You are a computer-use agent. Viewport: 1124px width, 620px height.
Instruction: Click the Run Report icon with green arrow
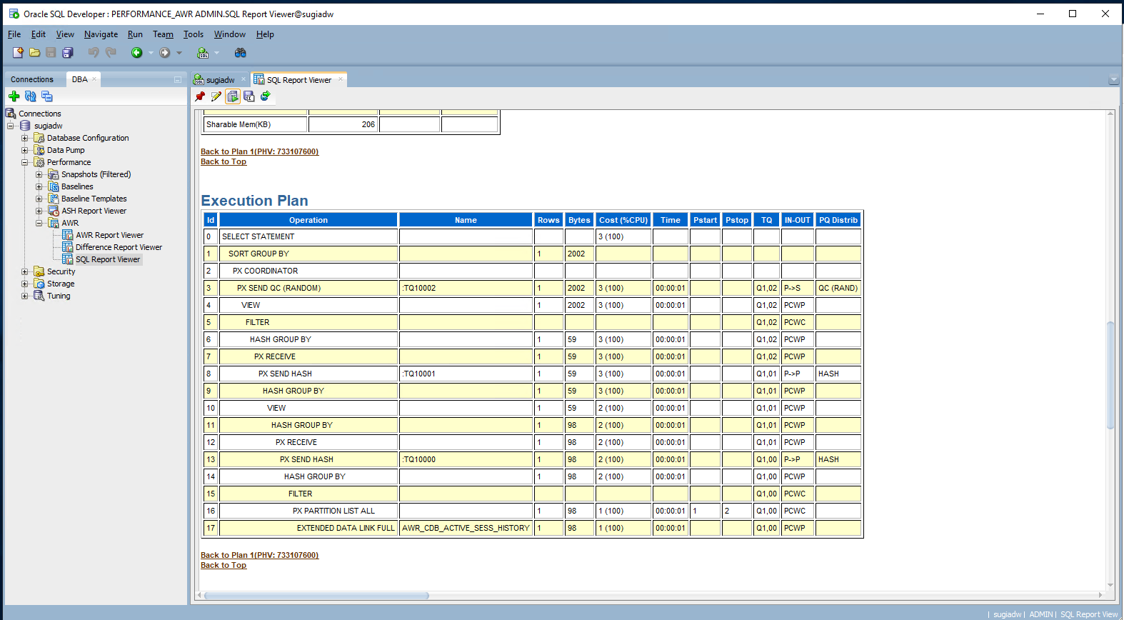[233, 96]
